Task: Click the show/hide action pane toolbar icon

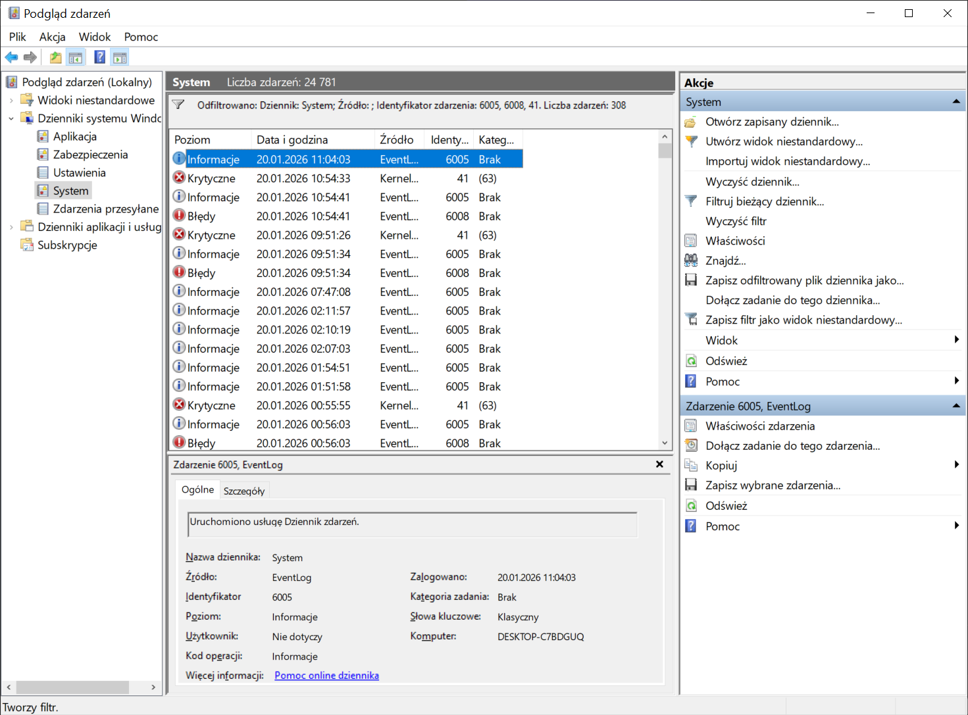Action: click(x=120, y=58)
